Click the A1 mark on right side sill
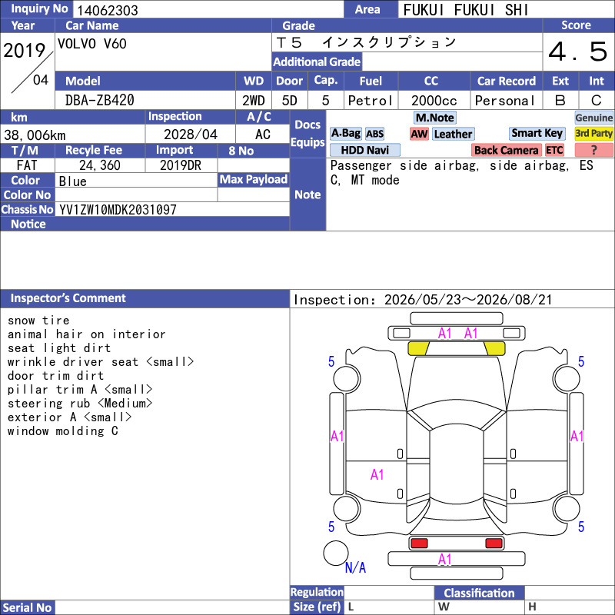The height and width of the screenshot is (615, 615). pyautogui.click(x=577, y=436)
